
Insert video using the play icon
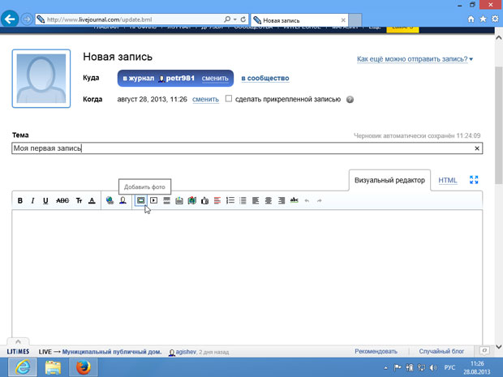tap(153, 200)
